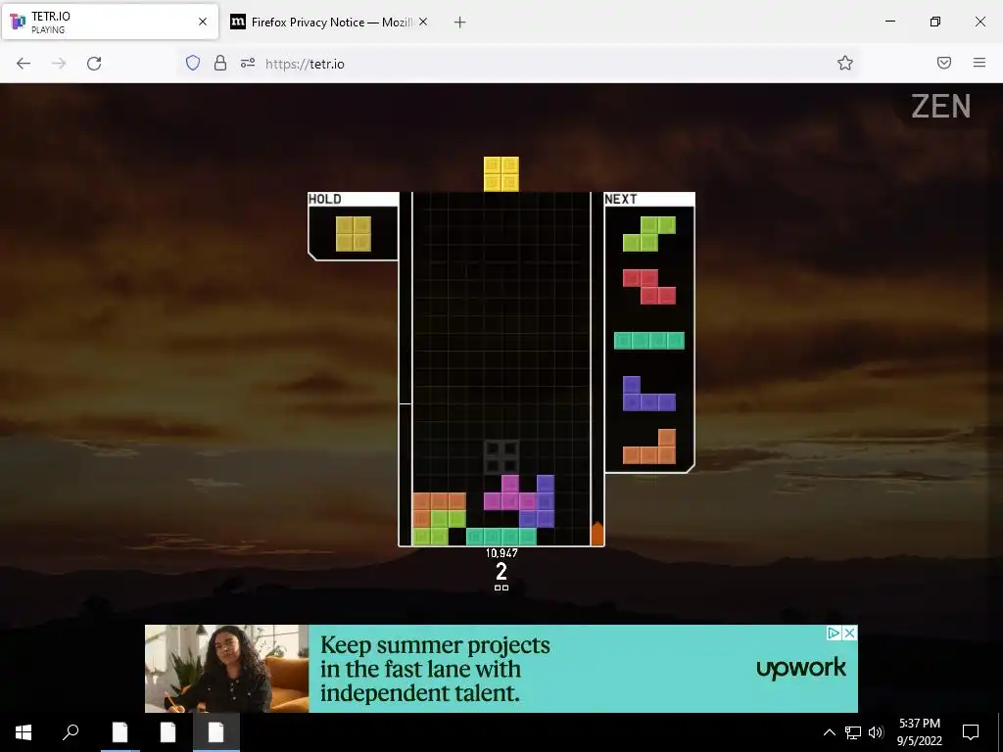Click the blue J piece in NEXT
The height and width of the screenshot is (752, 1003).
649,394
